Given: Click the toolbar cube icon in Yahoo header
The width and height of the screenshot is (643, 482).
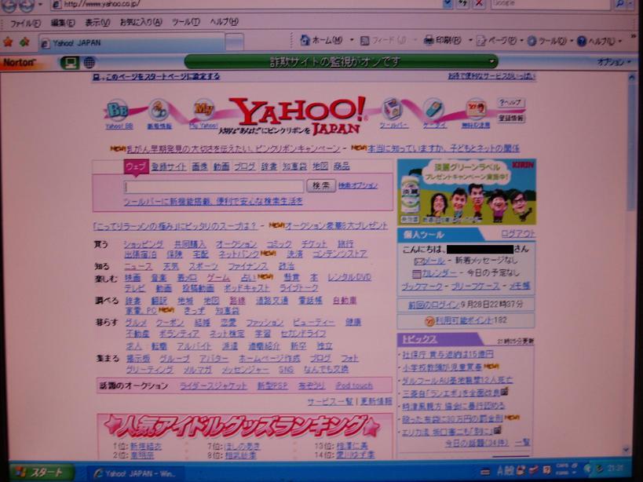Looking at the screenshot, I should [x=393, y=110].
